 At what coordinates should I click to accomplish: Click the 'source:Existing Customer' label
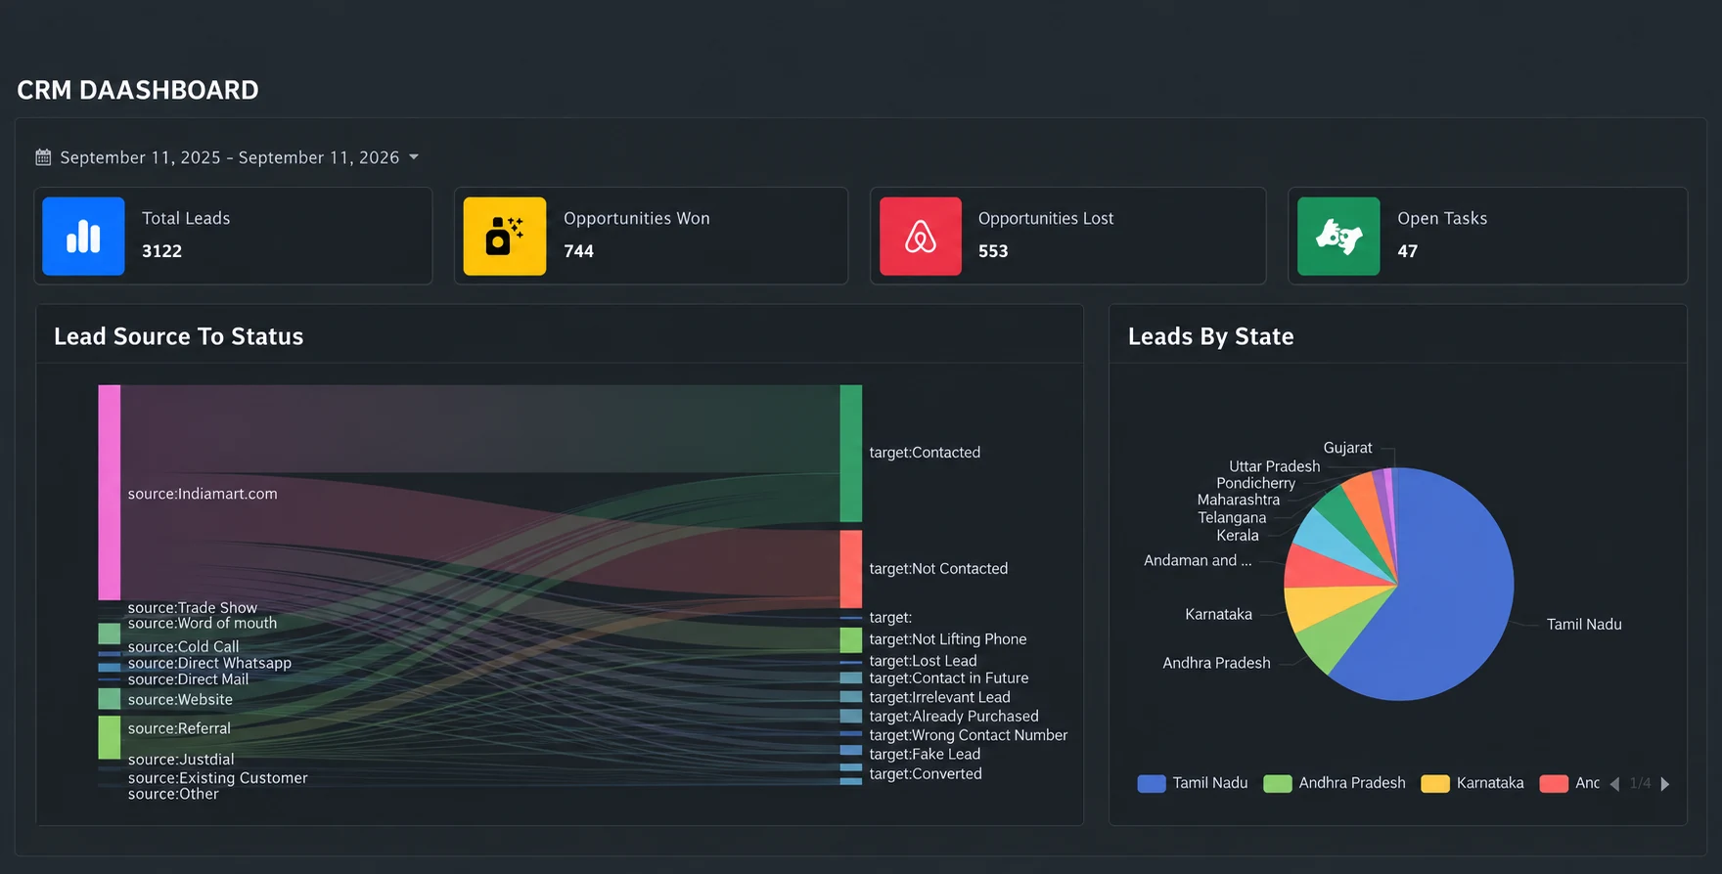pos(218,778)
